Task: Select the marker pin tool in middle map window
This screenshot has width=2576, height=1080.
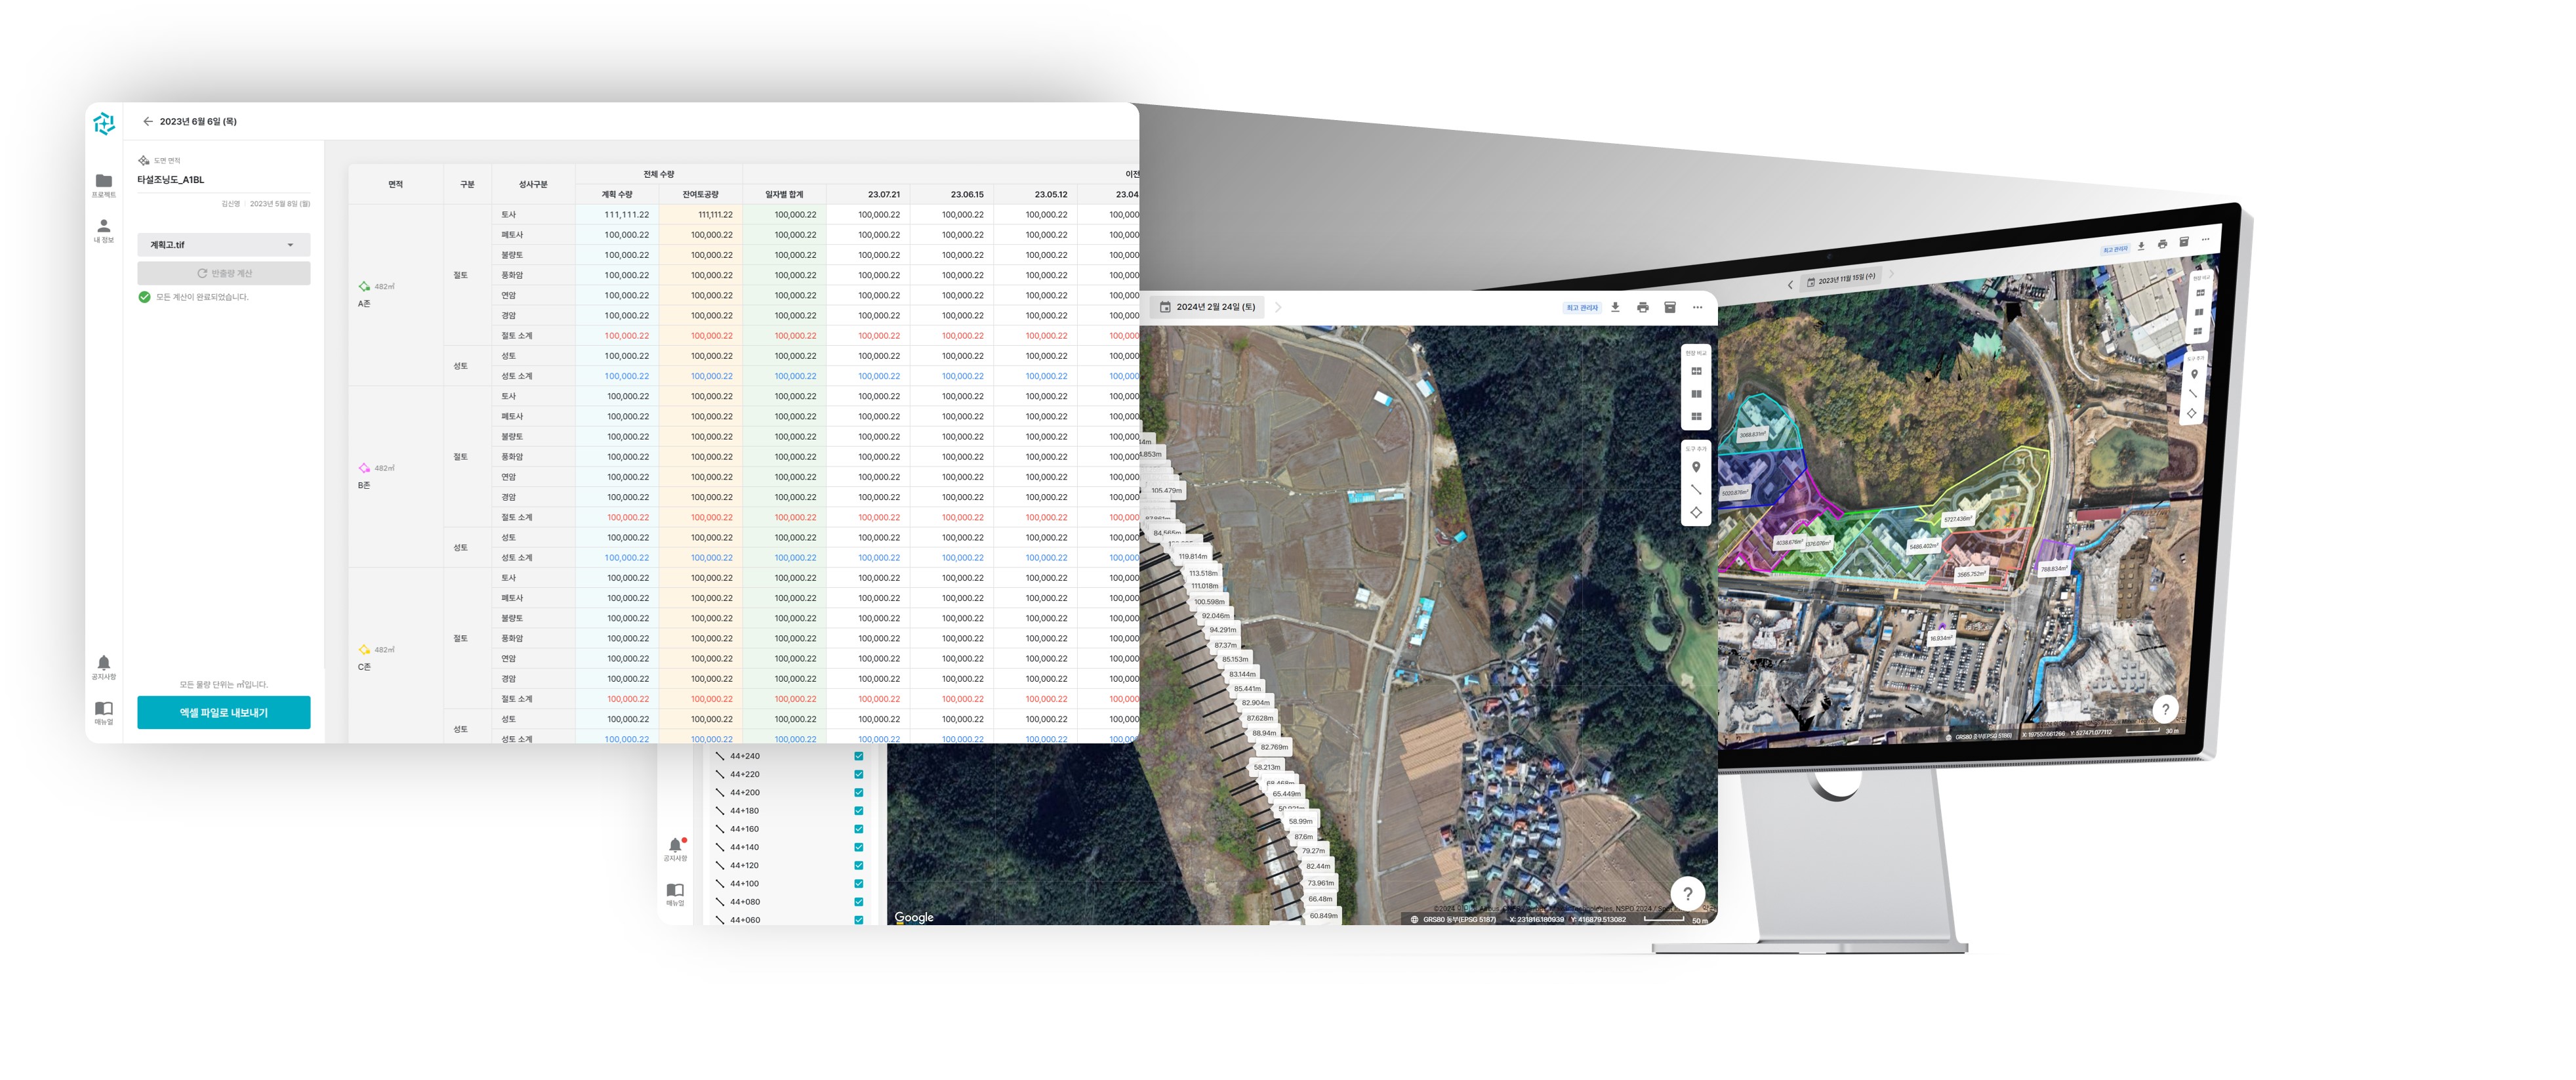Action: (x=1696, y=467)
